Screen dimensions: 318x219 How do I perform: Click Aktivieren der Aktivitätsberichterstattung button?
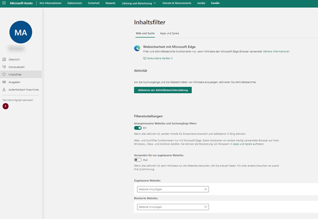click(163, 90)
